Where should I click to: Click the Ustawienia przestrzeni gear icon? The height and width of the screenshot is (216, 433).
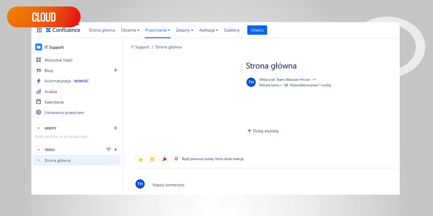coord(38,112)
